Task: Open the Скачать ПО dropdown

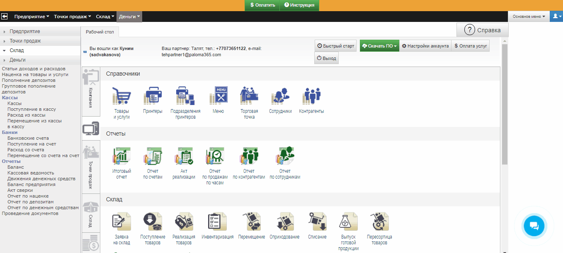Action: coord(379,46)
